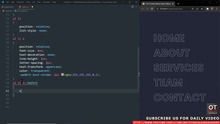Open the Run menu
The image size is (220, 124).
(x=39, y=2)
